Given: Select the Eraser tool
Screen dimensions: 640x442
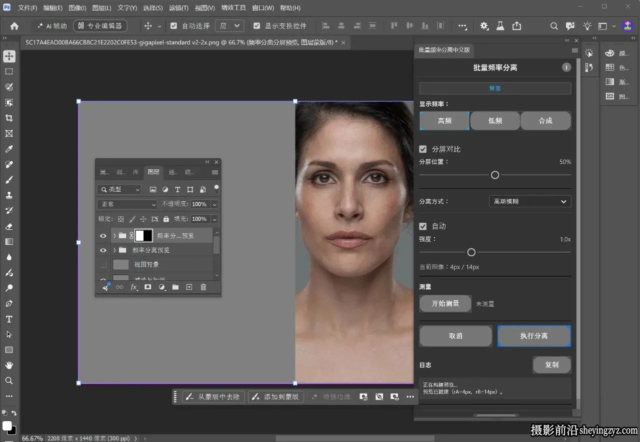Looking at the screenshot, I should tap(9, 226).
